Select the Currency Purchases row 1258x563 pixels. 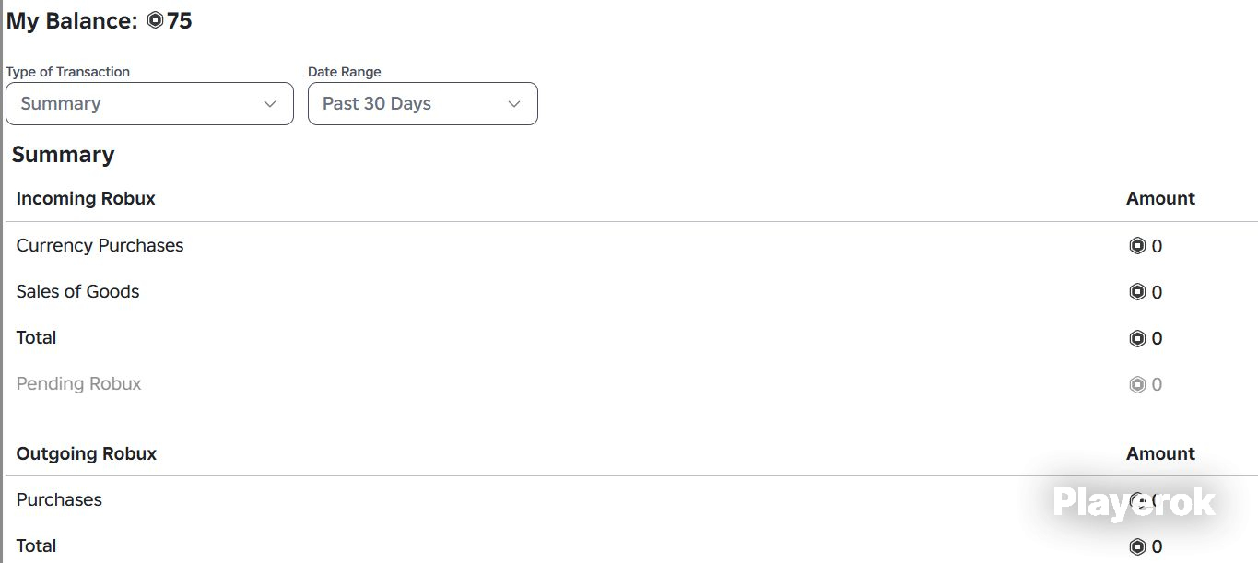coord(631,246)
